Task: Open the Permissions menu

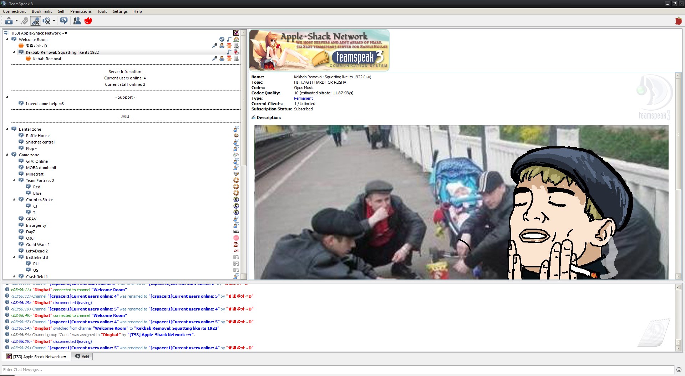Action: tap(81, 11)
